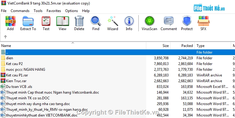Image resolution: width=235 pixels, height=118 pixels.
Task: Click the Extract To toolbar icon
Action: click(x=28, y=21)
